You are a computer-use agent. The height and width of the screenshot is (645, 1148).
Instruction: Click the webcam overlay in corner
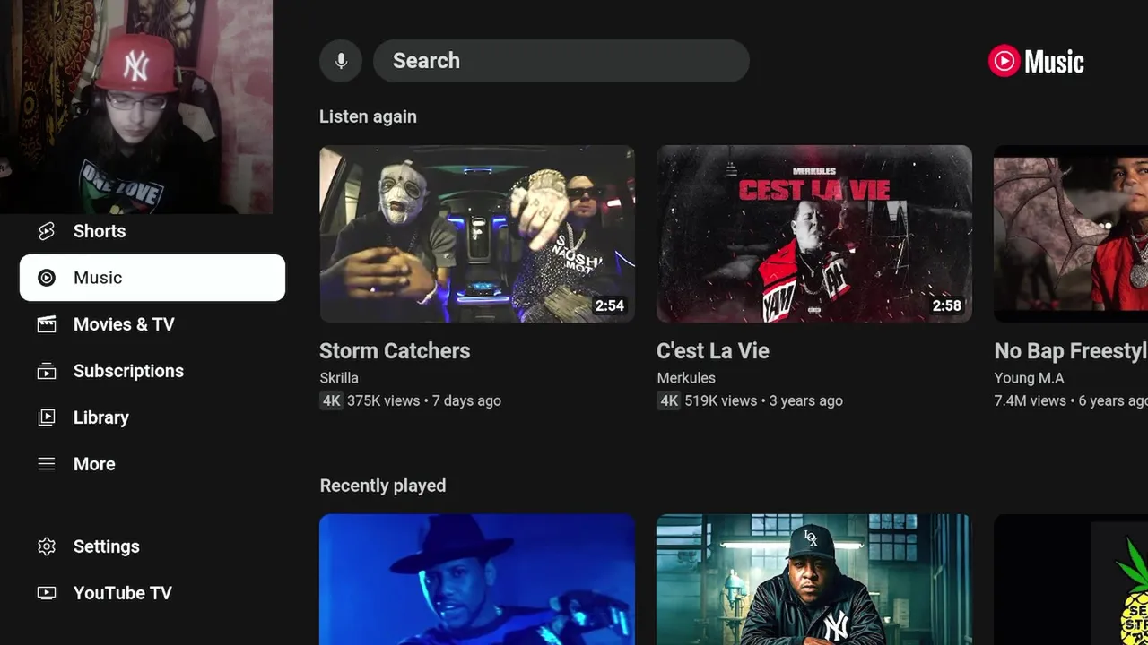(136, 107)
